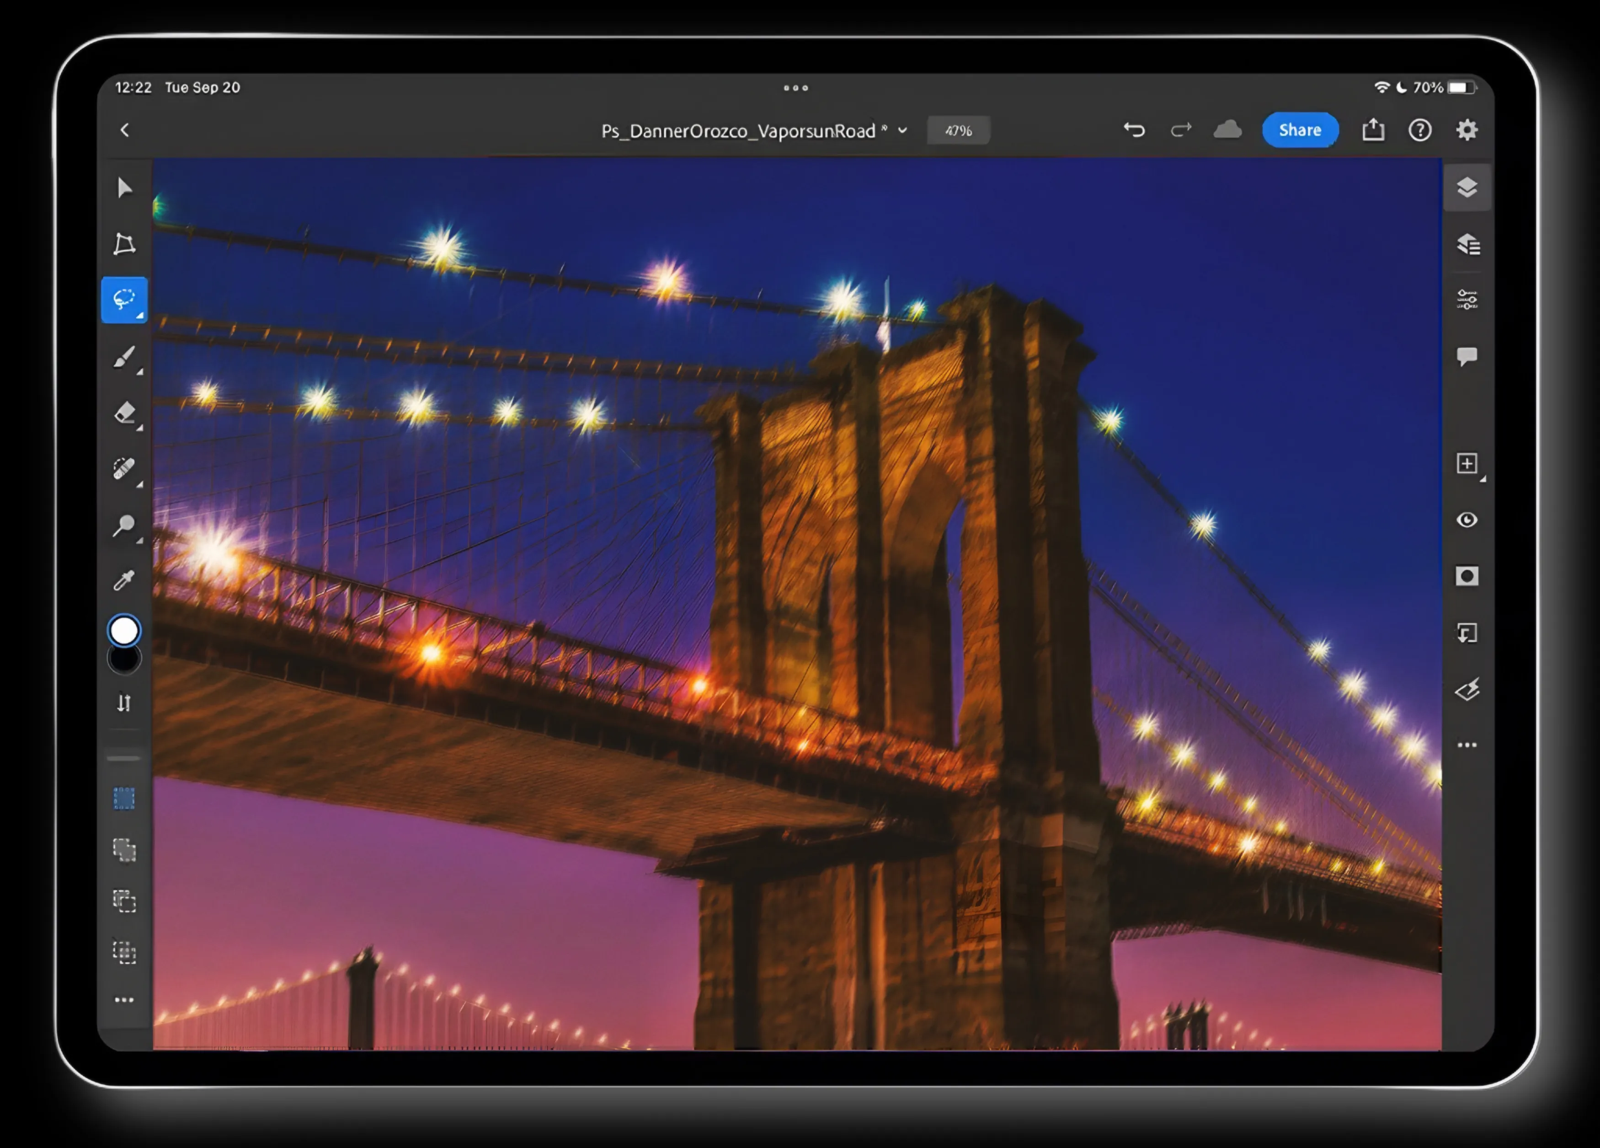Screen dimensions: 1600x1148
Task: Open the white foreground color swatch
Action: (x=124, y=630)
